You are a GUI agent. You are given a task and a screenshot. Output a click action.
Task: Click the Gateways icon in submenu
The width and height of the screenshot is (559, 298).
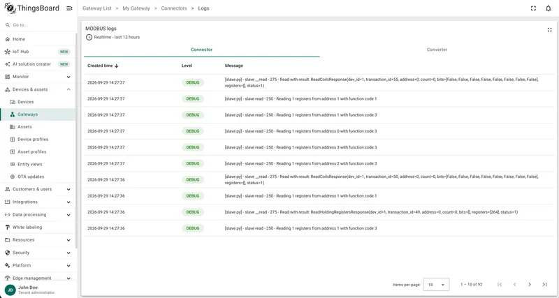tap(13, 114)
